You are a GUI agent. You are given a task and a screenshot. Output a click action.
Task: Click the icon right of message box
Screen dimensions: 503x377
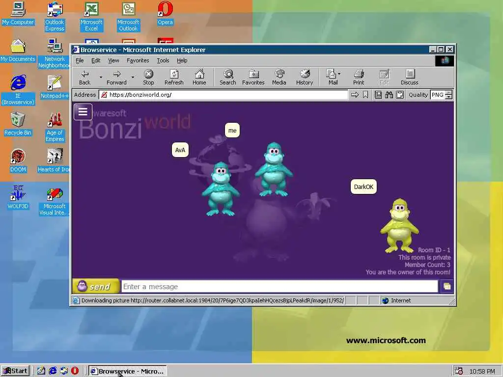click(447, 286)
